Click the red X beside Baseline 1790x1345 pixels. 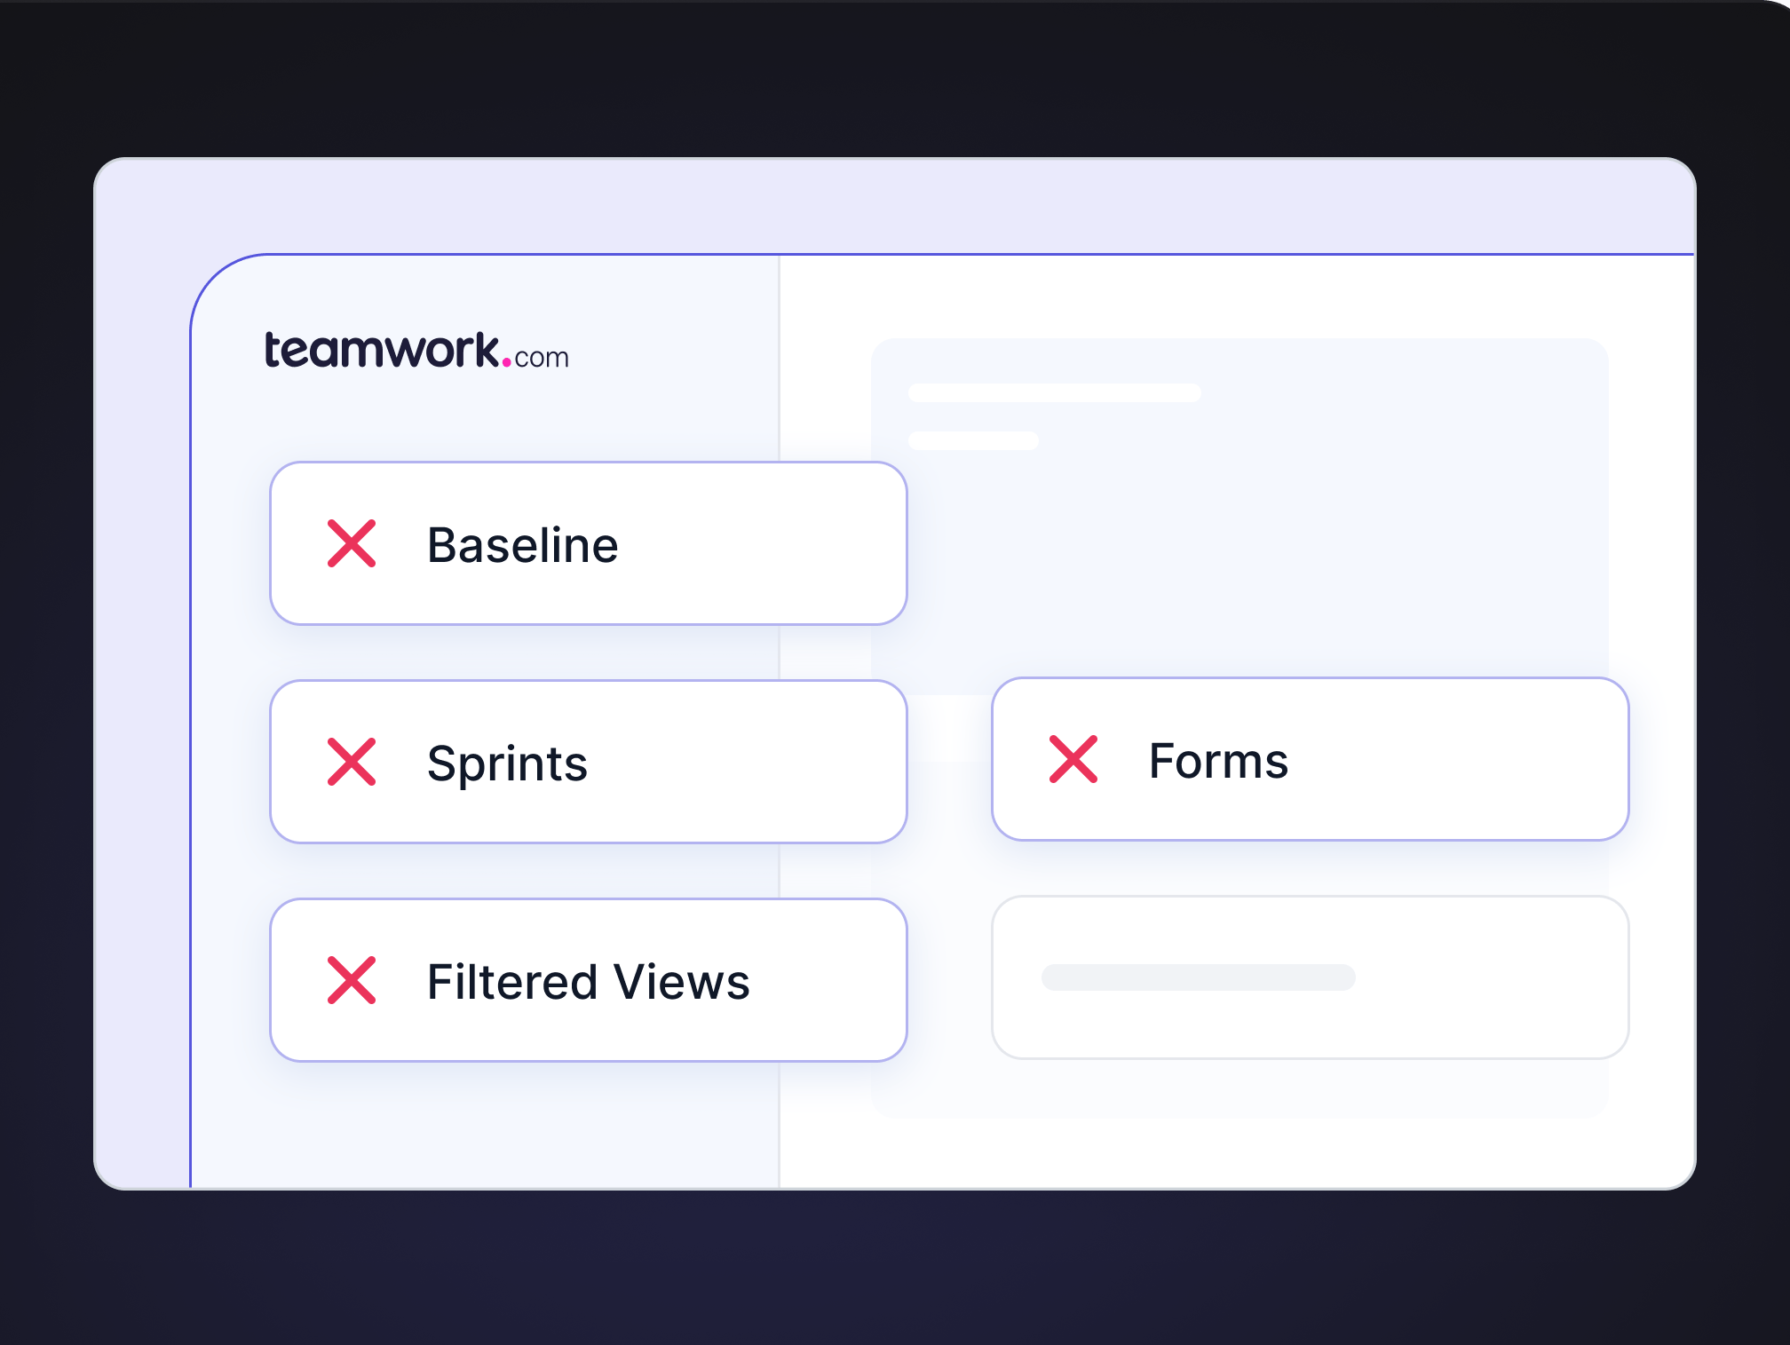tap(352, 543)
